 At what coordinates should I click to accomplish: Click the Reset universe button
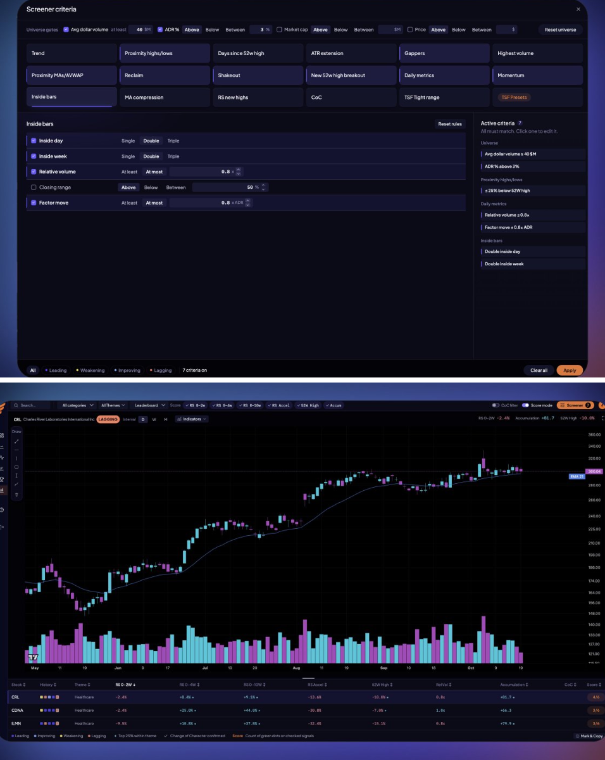point(561,30)
